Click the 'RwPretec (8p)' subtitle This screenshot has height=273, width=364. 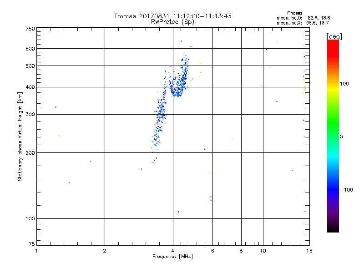[172, 22]
